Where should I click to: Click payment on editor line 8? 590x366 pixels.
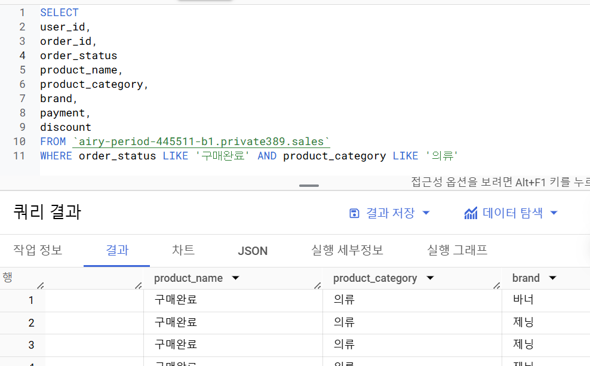click(x=63, y=113)
